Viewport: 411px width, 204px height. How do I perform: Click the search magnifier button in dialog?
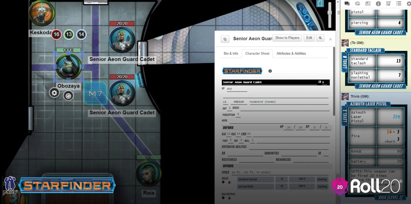(320, 38)
